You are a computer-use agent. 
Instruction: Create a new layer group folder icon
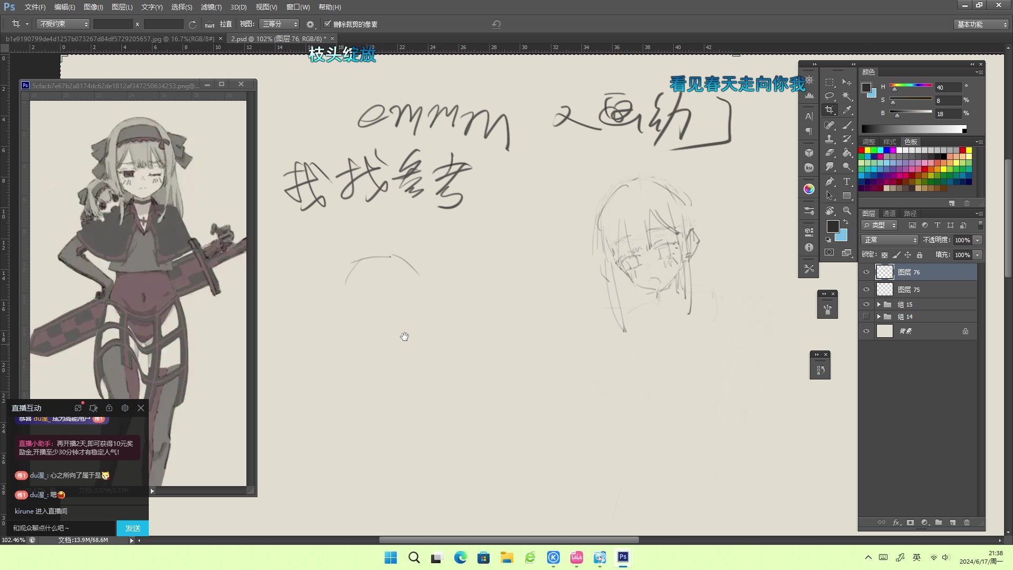tap(939, 522)
